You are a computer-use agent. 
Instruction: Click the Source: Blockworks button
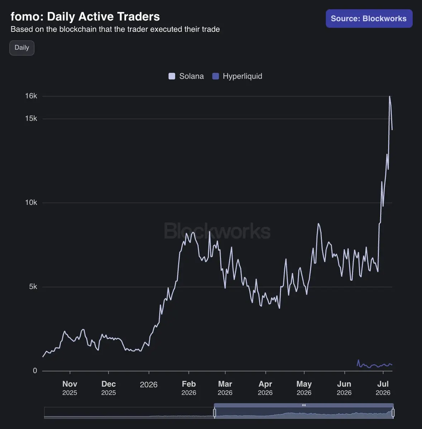369,19
